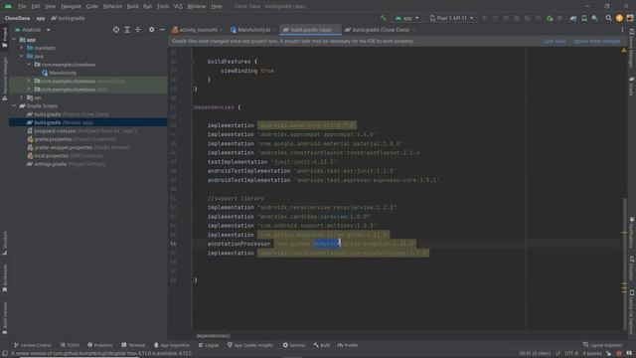636x358 pixels.
Task: Click the Collapse All icon in Project panel
Action: (x=138, y=30)
